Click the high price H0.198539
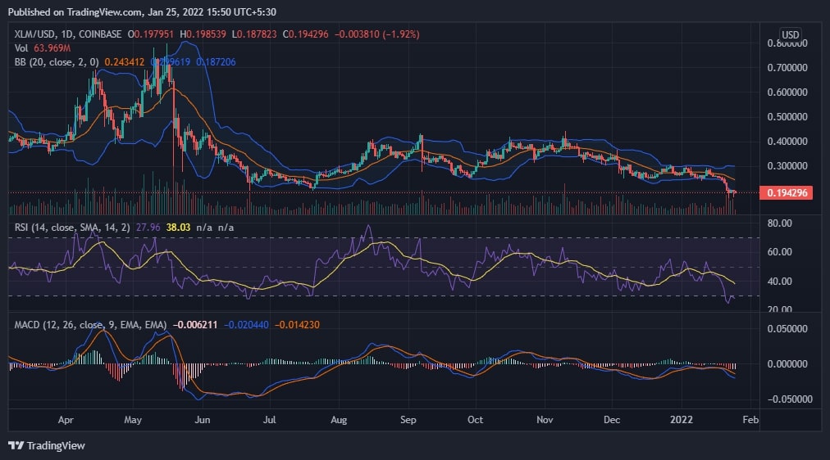 (x=203, y=34)
